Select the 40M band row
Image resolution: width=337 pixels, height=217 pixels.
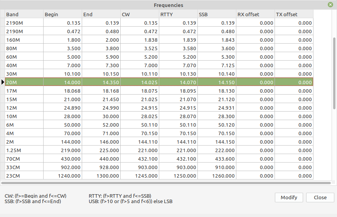[x=159, y=65]
